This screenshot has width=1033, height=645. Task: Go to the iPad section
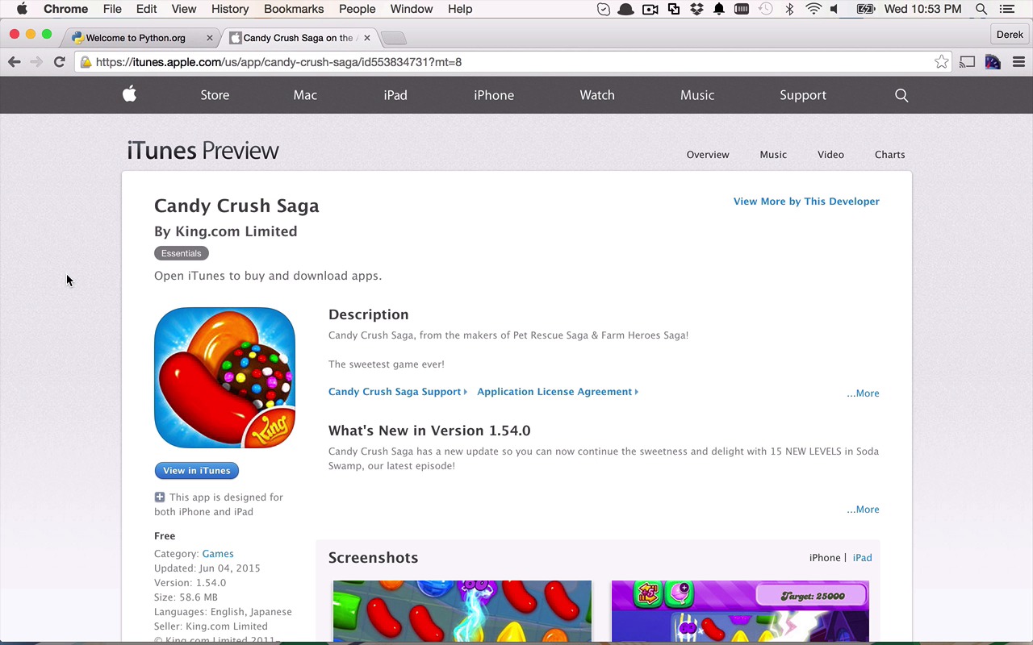(395, 95)
